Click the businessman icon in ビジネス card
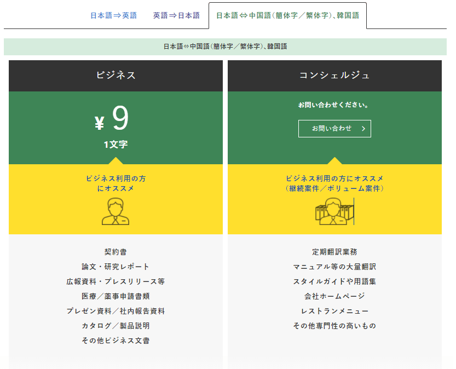Image resolution: width=456 pixels, height=369 pixels. coord(116,211)
